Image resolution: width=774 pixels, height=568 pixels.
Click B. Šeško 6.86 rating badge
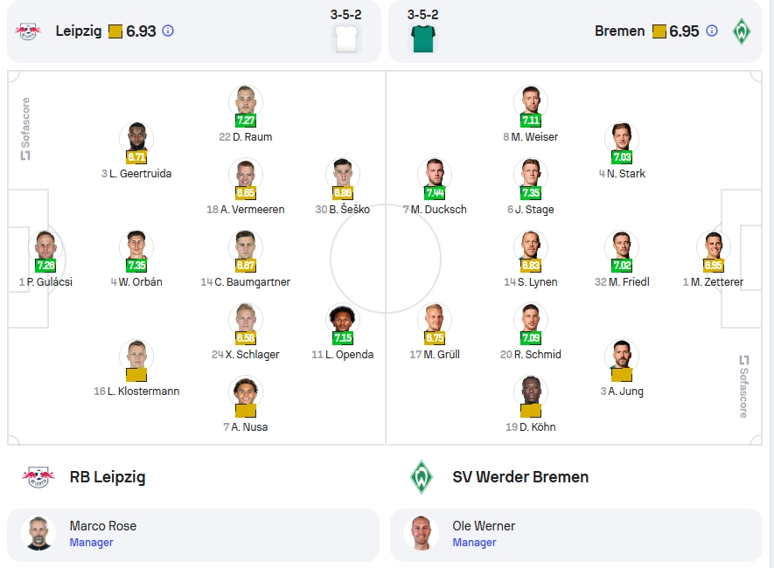coord(343,193)
